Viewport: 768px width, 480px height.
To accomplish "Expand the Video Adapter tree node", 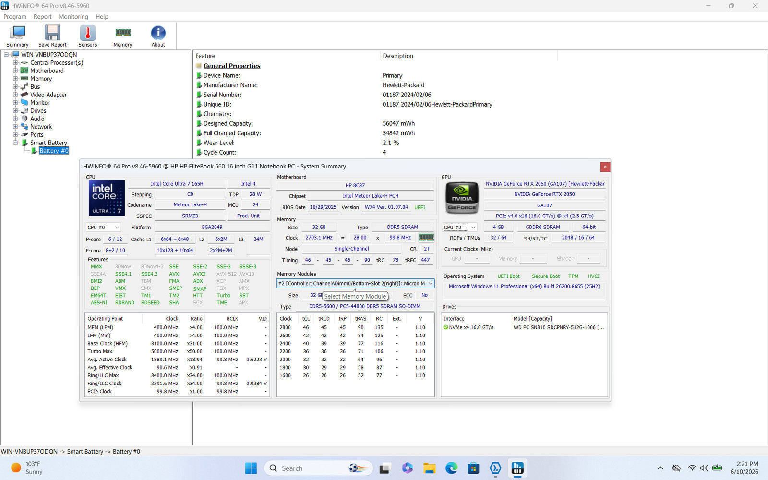I will (15, 95).
